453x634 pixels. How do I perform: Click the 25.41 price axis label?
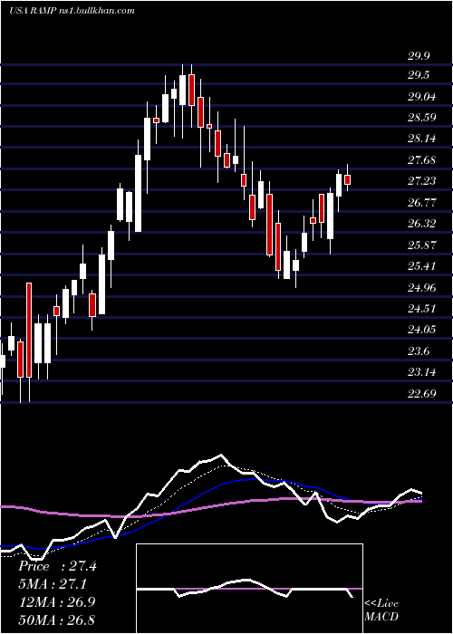pos(421,266)
